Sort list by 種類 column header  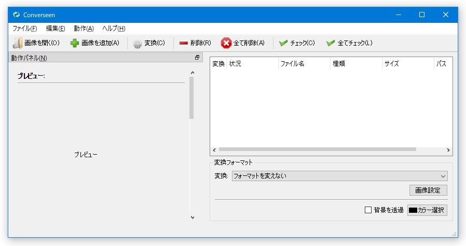coord(356,64)
